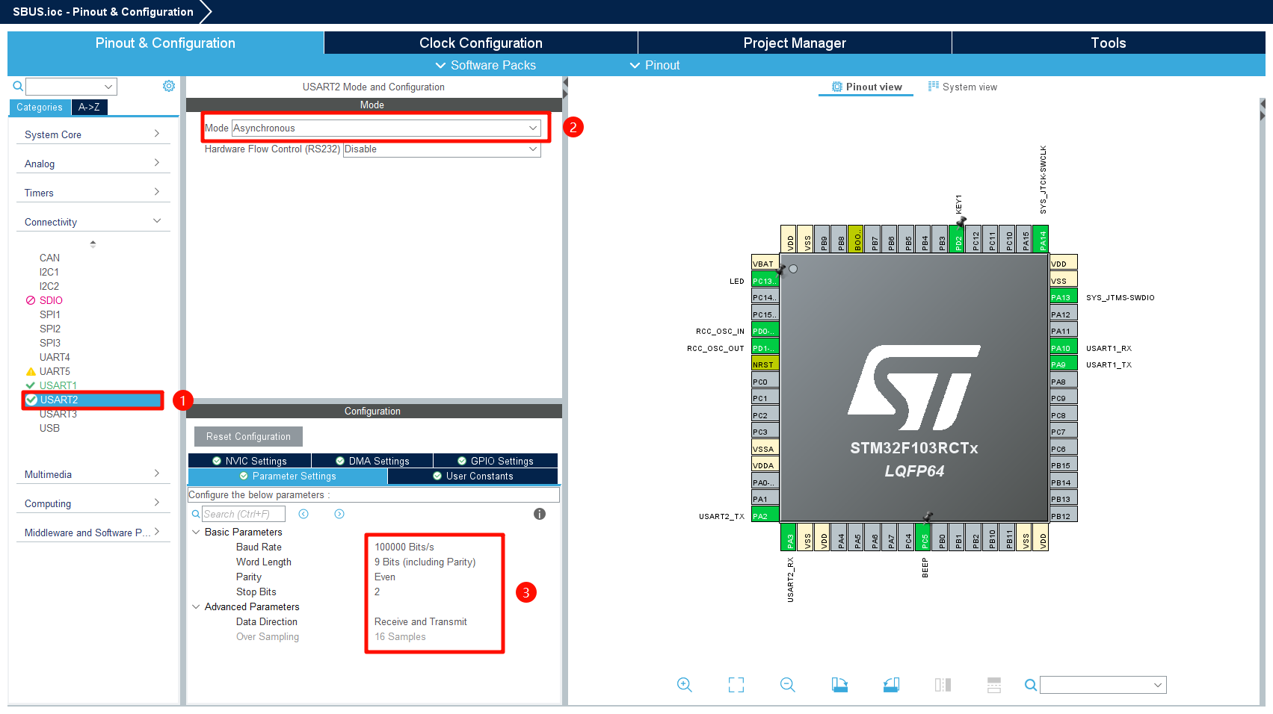The image size is (1273, 714).
Task: Click the horizontal split view icon
Action: pos(994,685)
